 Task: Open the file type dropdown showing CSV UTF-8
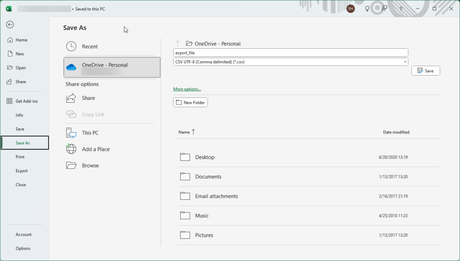click(x=291, y=62)
